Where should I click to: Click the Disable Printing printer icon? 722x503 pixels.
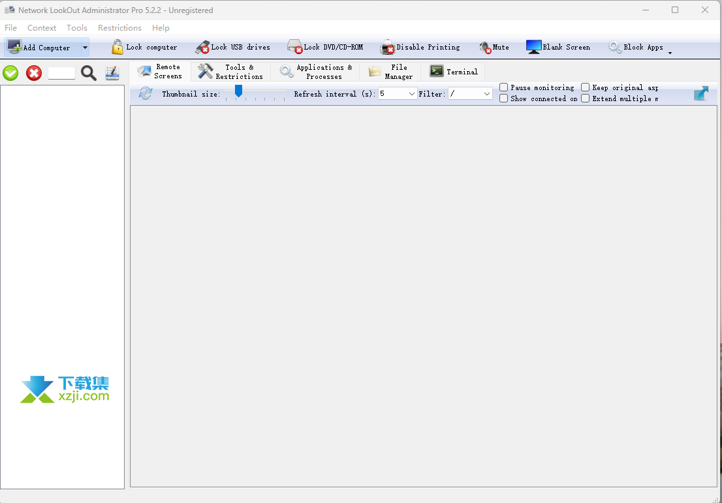coord(388,47)
